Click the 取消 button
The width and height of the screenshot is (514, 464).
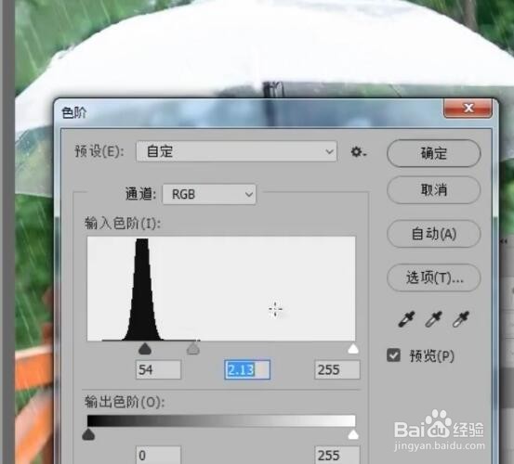(434, 190)
